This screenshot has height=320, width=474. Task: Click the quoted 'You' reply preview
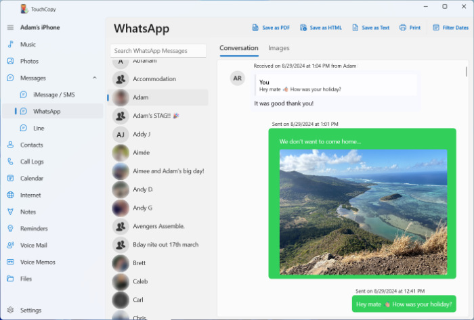coord(336,85)
